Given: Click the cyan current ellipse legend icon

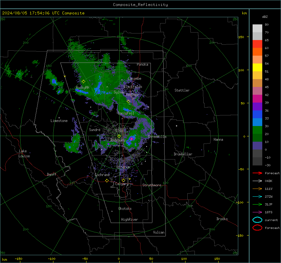Looking at the screenshot, I should coord(257,220).
